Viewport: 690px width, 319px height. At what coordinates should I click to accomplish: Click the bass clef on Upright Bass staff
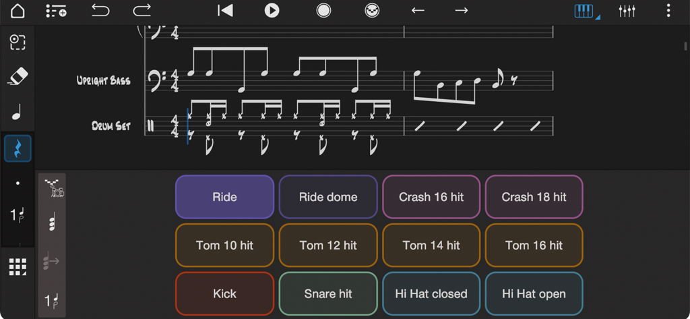pos(157,80)
